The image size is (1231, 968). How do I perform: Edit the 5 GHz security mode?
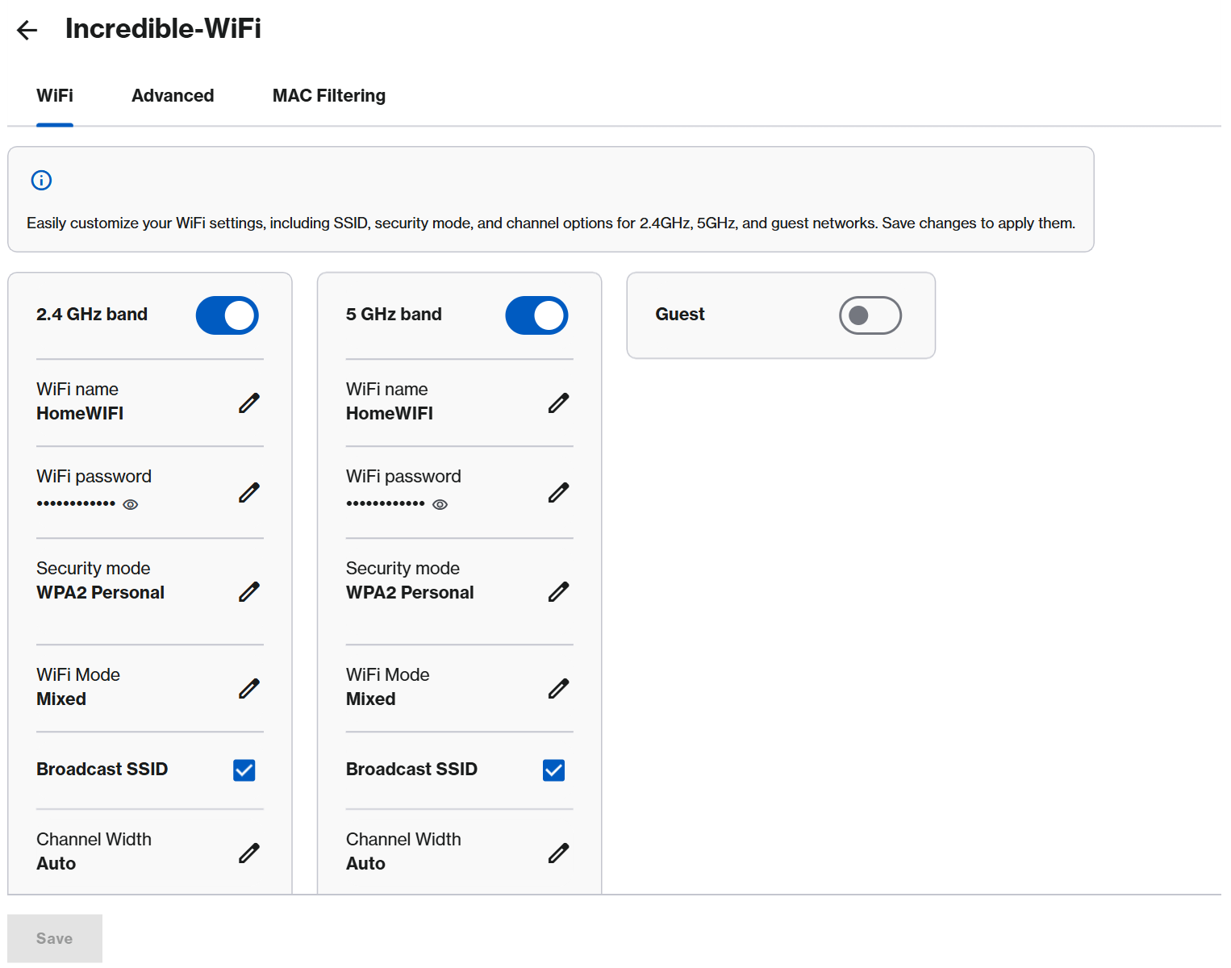click(x=559, y=591)
